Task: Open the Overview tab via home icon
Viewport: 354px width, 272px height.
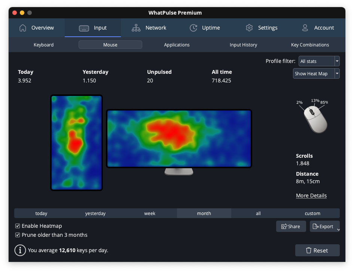Action: (22, 28)
